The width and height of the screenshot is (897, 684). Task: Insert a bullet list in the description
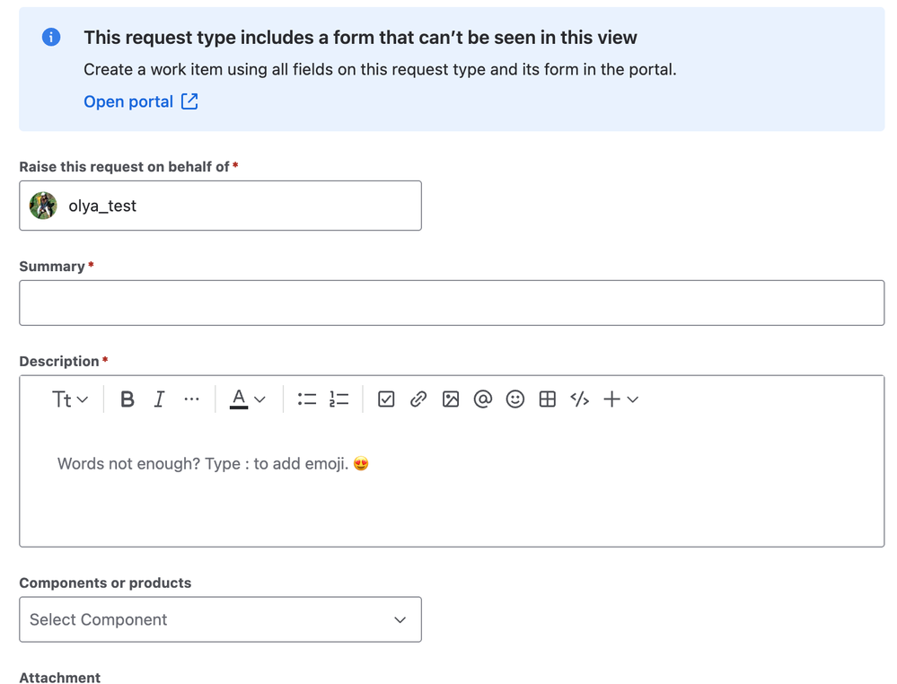pyautogui.click(x=306, y=399)
